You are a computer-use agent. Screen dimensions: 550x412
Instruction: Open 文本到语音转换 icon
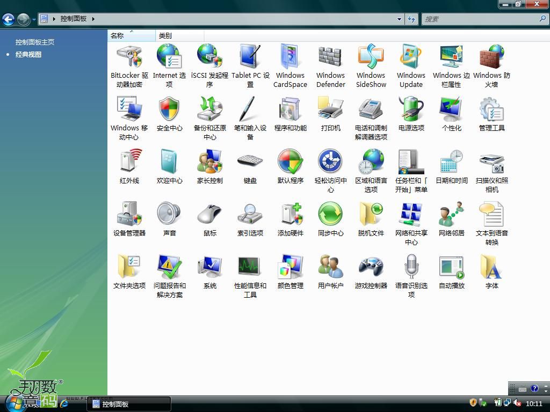point(492,214)
